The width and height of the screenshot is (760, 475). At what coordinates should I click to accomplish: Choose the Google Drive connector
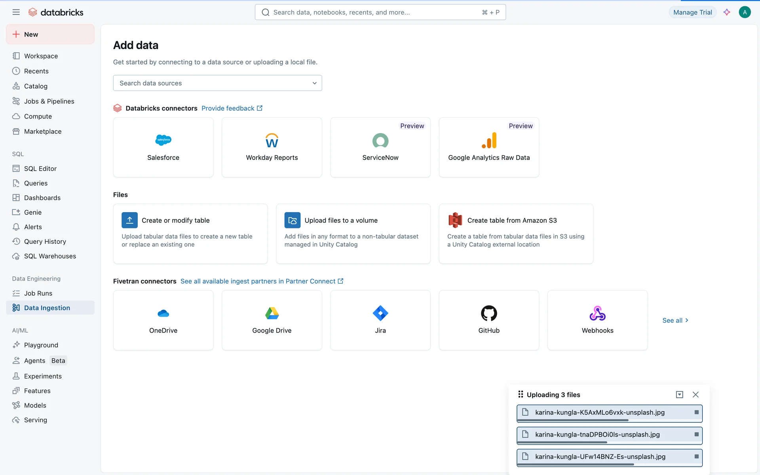272,320
